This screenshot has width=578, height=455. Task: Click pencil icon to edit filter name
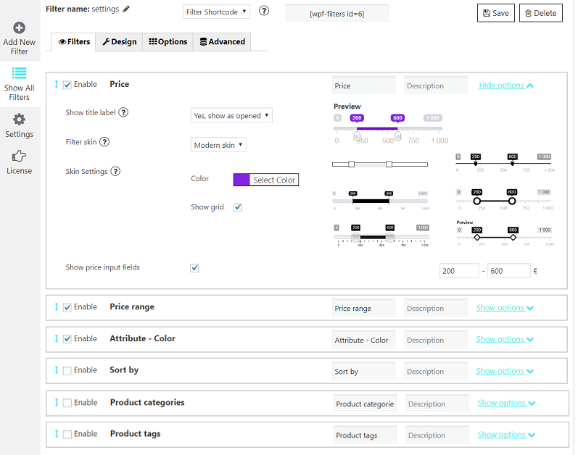[126, 9]
